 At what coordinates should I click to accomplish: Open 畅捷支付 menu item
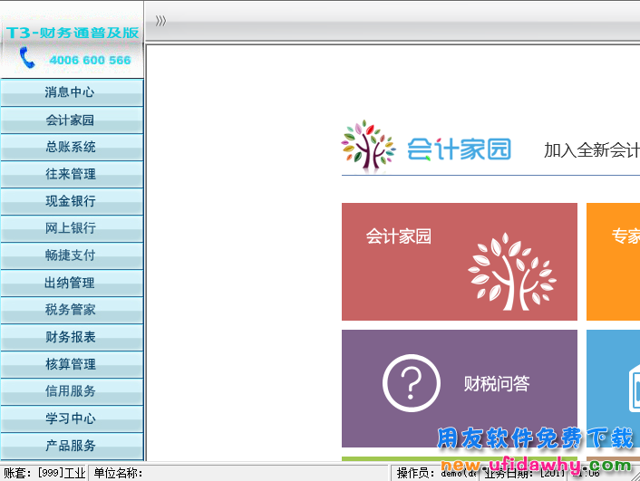(x=71, y=255)
